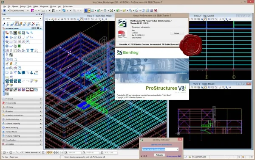Click the Activate button in Bentley Activator

pos(159,155)
